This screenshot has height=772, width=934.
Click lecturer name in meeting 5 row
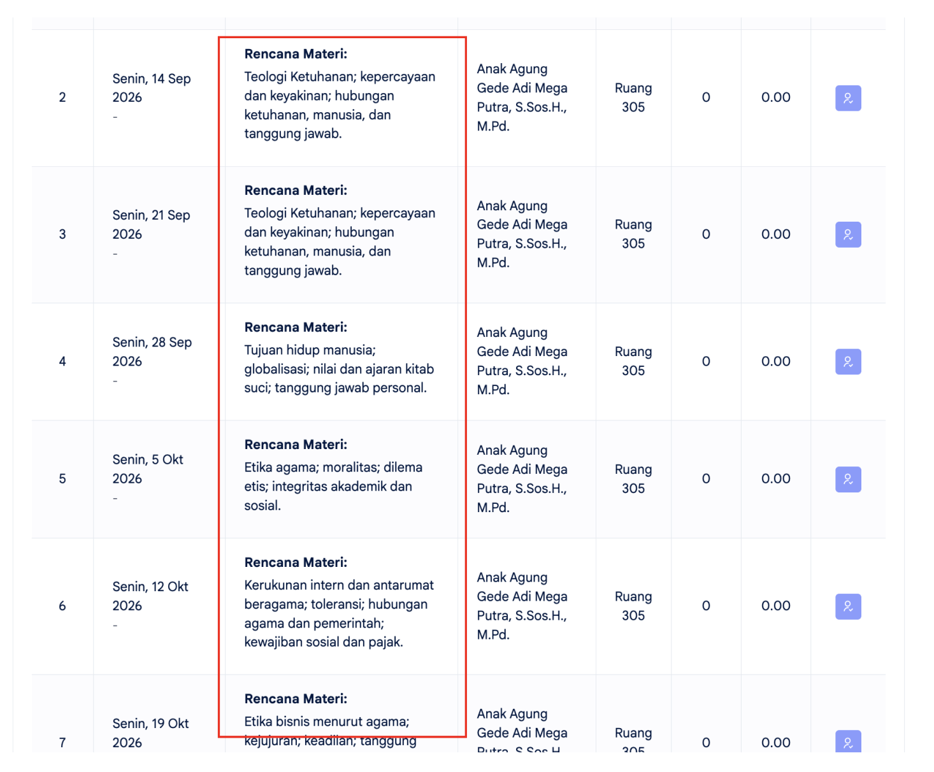tap(522, 478)
